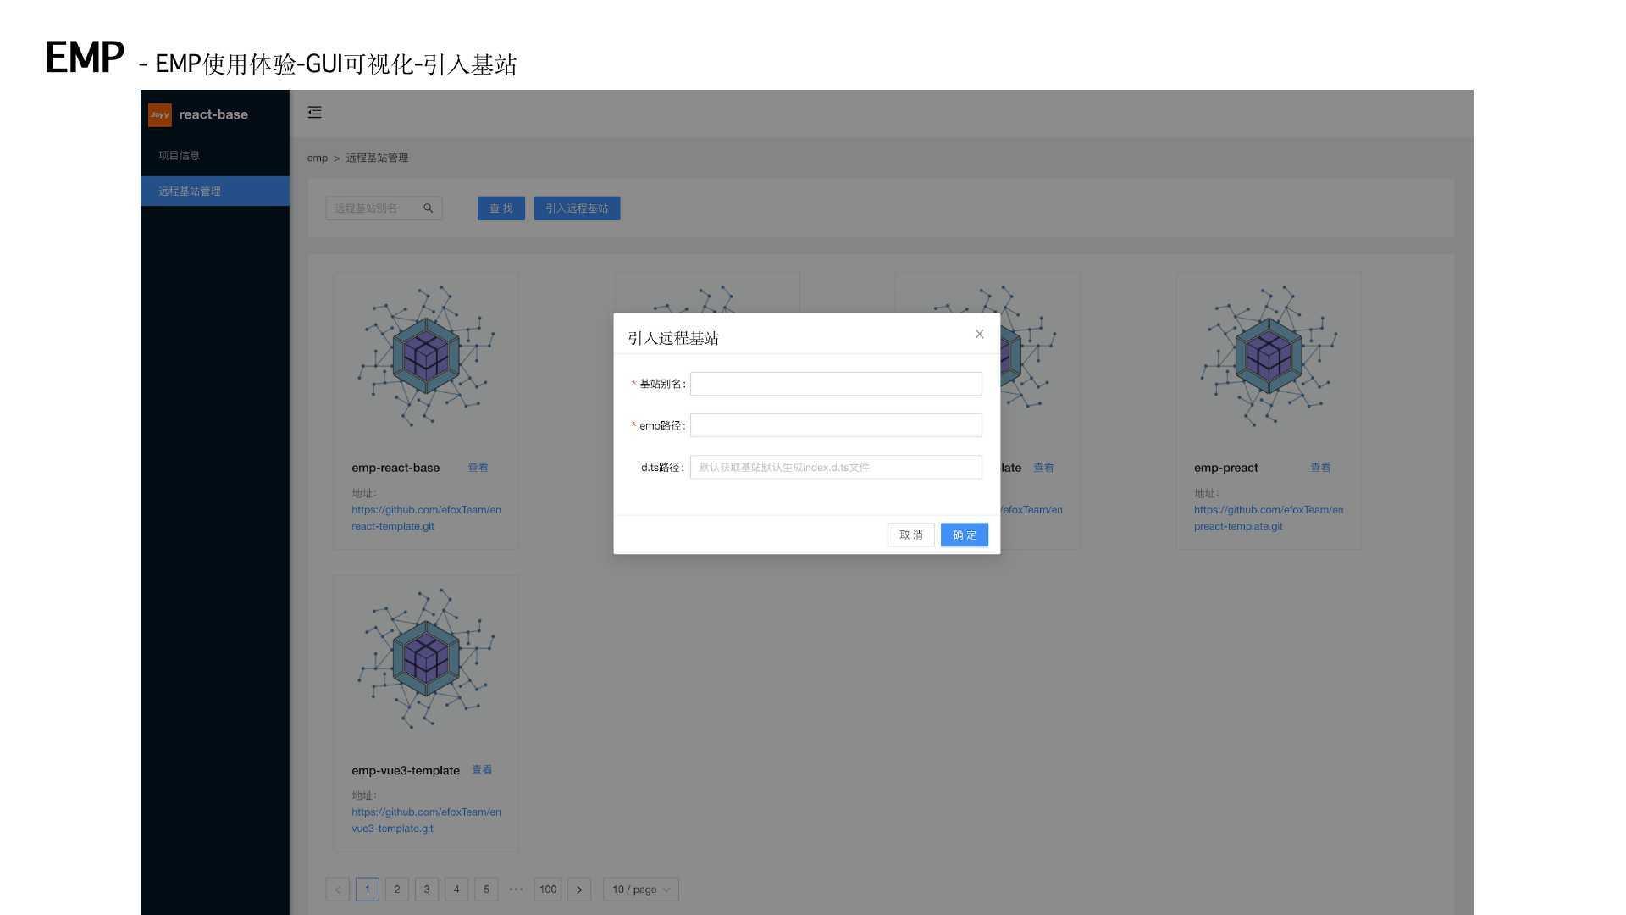Click the magnifier search icon in the search box
The image size is (1626, 915).
click(428, 208)
